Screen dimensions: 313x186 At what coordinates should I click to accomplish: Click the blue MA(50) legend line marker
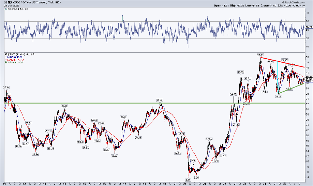[5, 57]
